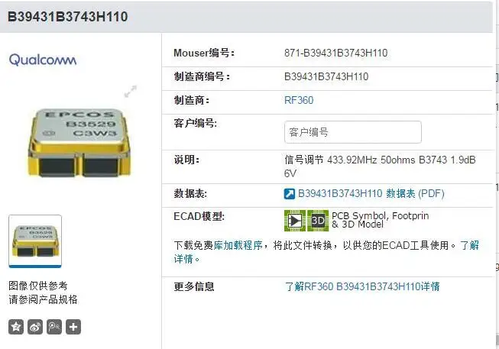Open the RF360 manufacturer link
499x349 pixels.
coord(299,100)
